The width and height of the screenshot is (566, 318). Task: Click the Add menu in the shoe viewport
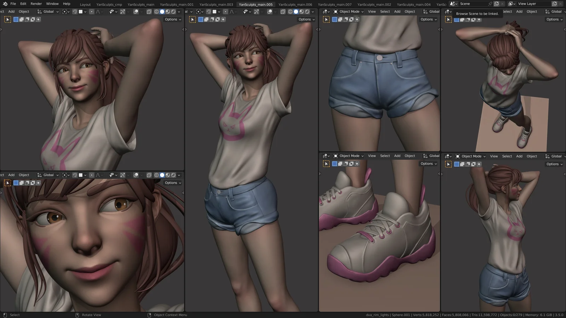tap(397, 155)
